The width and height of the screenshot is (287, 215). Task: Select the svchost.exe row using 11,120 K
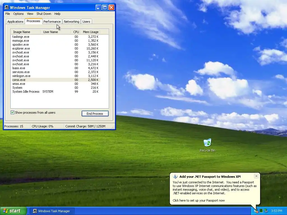pyautogui.click(x=55, y=60)
